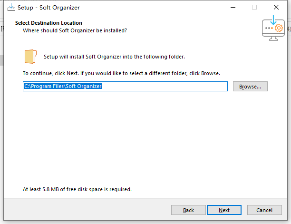Click the 5.8 MB free disk space notice
291x224 pixels.
tap(77, 189)
